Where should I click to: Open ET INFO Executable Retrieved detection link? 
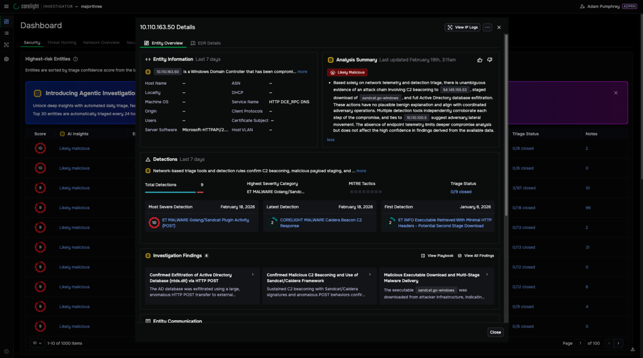tap(445, 223)
